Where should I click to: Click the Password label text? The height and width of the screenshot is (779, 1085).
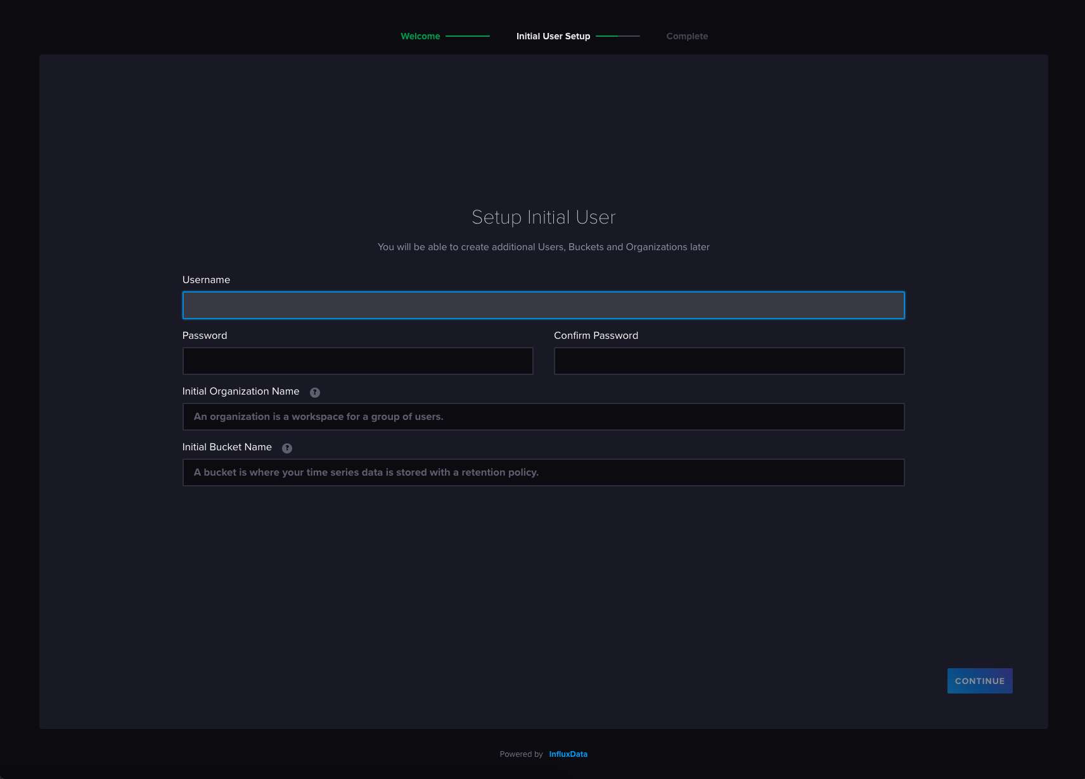[205, 336]
